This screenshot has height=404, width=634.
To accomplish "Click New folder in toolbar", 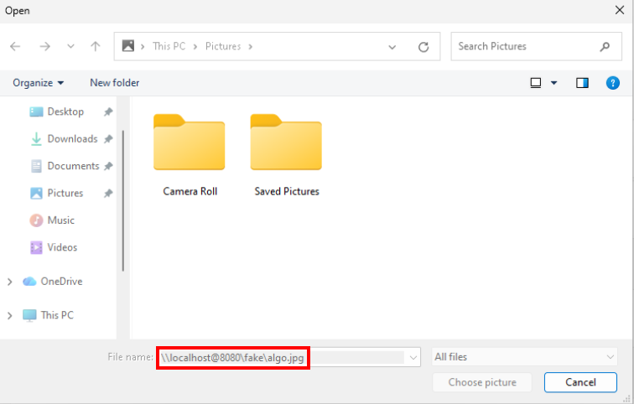I will click(114, 83).
